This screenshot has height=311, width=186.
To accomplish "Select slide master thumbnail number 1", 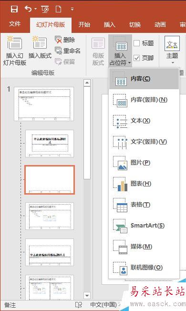I will click(x=44, y=104).
